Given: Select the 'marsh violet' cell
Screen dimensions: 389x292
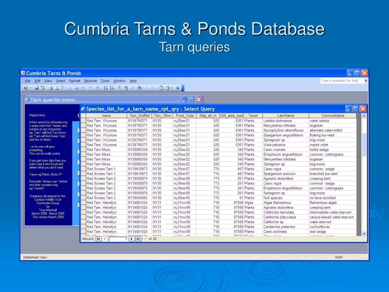Looking at the screenshot, I should point(333,145).
